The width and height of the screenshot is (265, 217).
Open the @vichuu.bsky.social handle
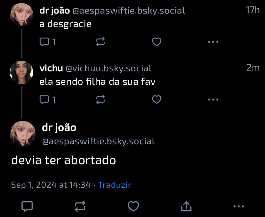click(x=108, y=68)
